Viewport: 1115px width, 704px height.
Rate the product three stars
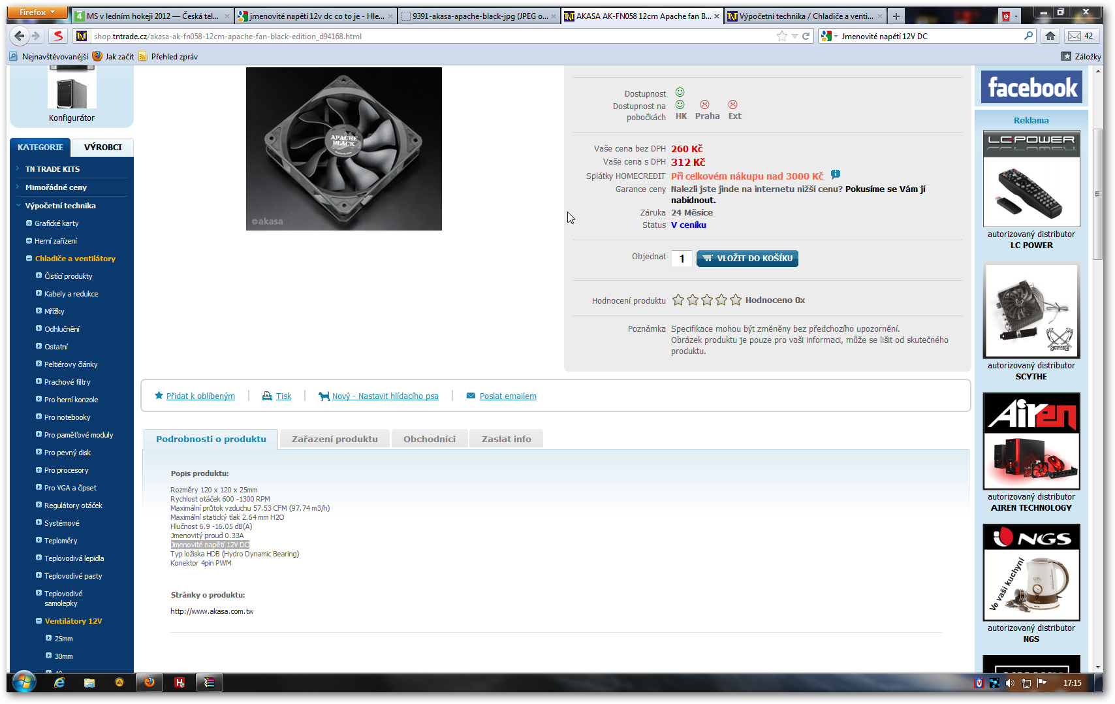[707, 300]
